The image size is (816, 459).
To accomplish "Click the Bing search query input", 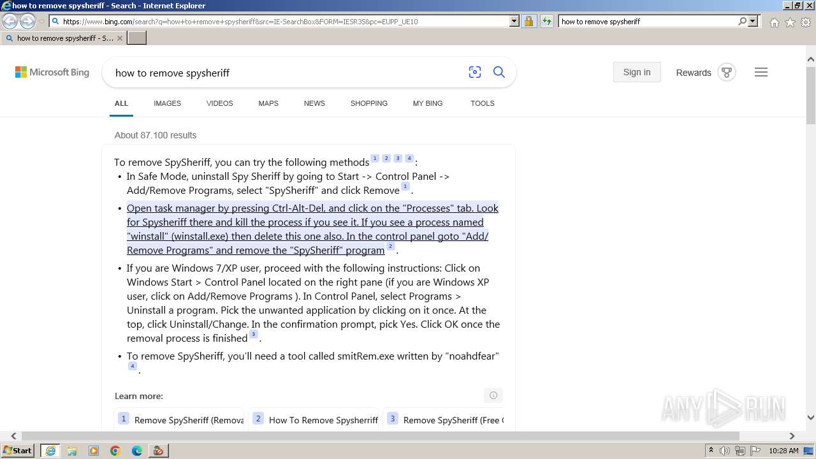I will [x=287, y=73].
